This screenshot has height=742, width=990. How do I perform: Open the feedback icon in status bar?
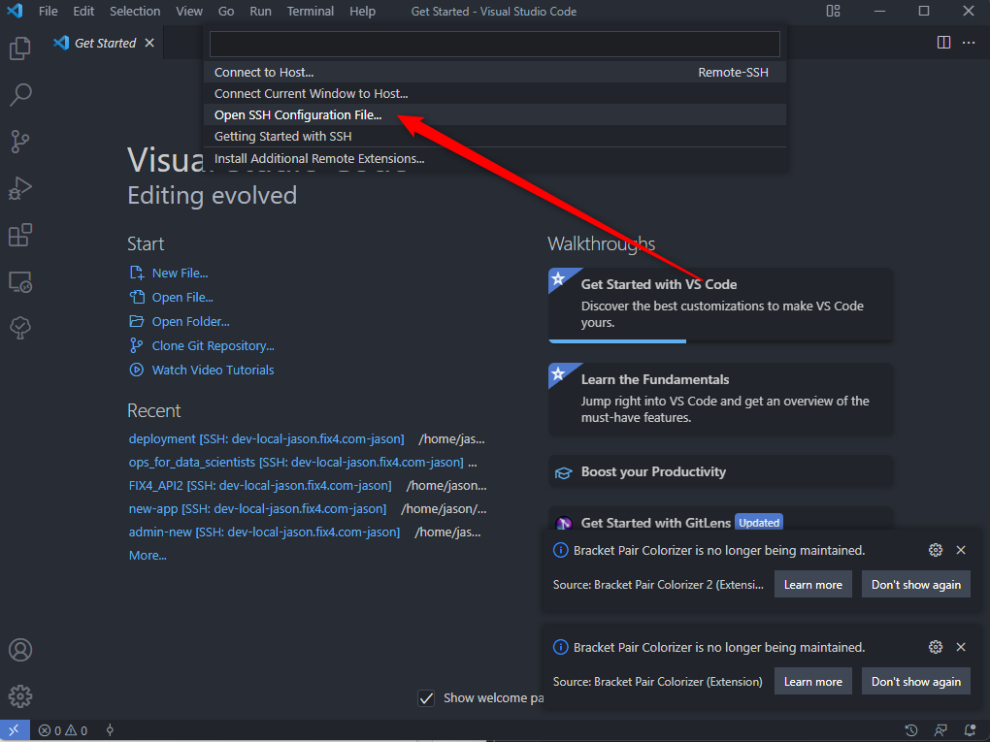click(x=940, y=730)
